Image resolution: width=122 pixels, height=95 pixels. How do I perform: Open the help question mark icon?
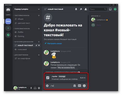(115, 9)
